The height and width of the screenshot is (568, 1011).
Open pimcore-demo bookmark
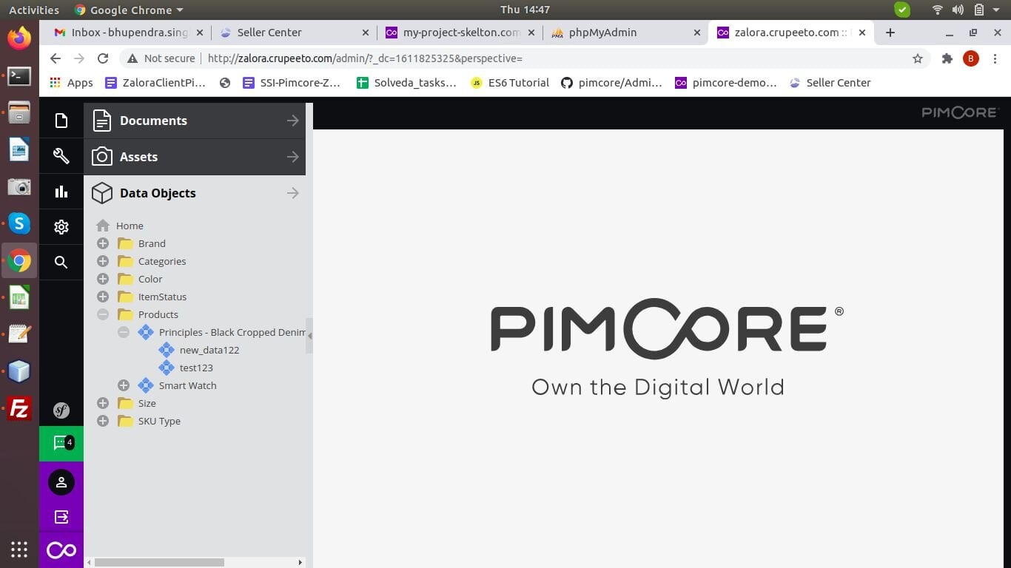tap(726, 83)
